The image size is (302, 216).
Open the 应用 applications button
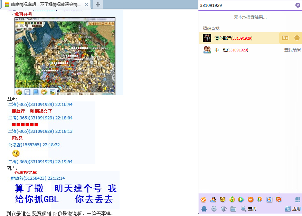click(x=293, y=209)
